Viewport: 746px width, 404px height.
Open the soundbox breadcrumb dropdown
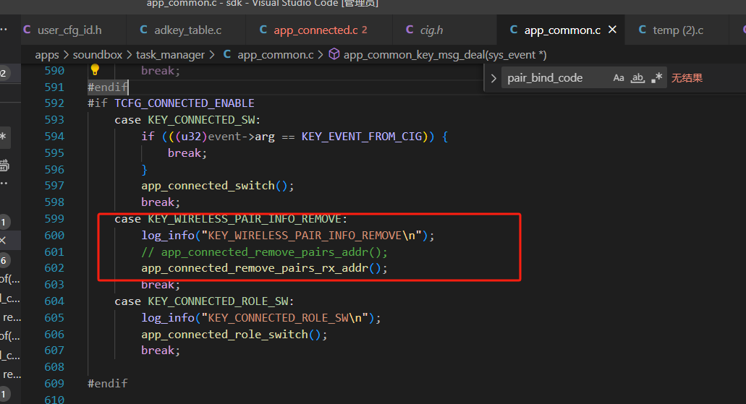[98, 55]
